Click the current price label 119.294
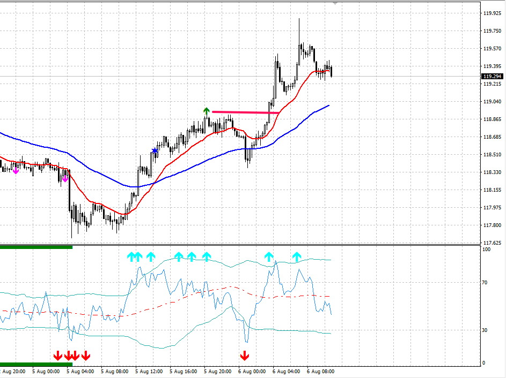 coord(492,77)
